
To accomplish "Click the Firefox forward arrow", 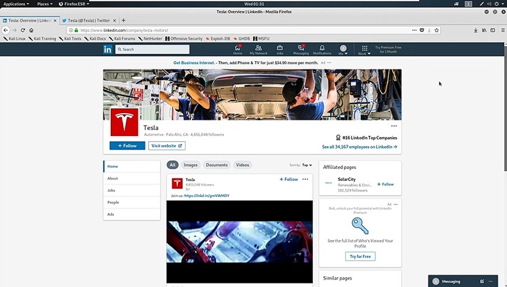I will (14, 30).
